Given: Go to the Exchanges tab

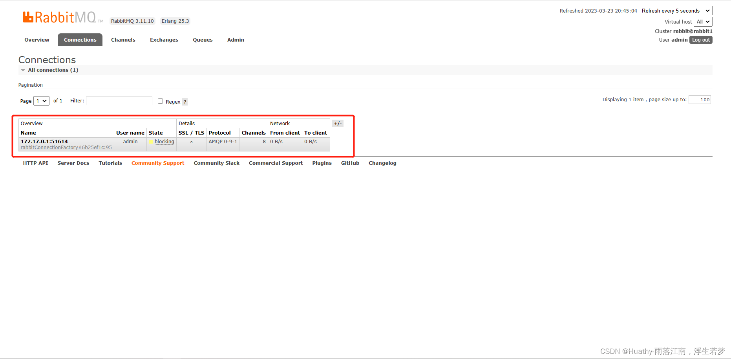Looking at the screenshot, I should (164, 40).
